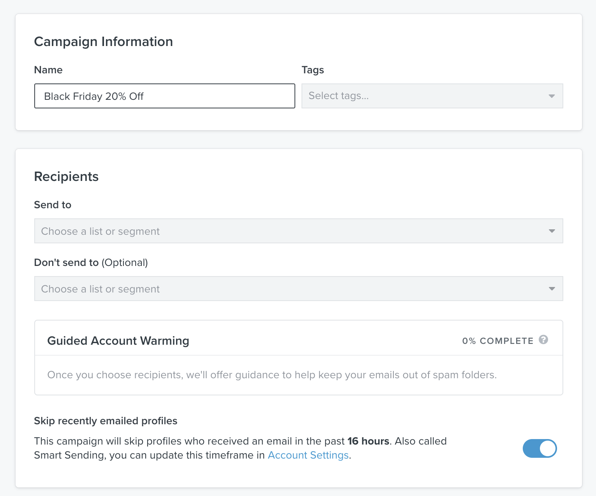Image resolution: width=596 pixels, height=496 pixels.
Task: Click the Tags field label
Action: [x=313, y=70]
